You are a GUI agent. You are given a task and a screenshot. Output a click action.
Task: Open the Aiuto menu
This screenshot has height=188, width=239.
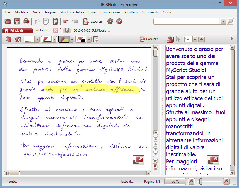[166, 12]
